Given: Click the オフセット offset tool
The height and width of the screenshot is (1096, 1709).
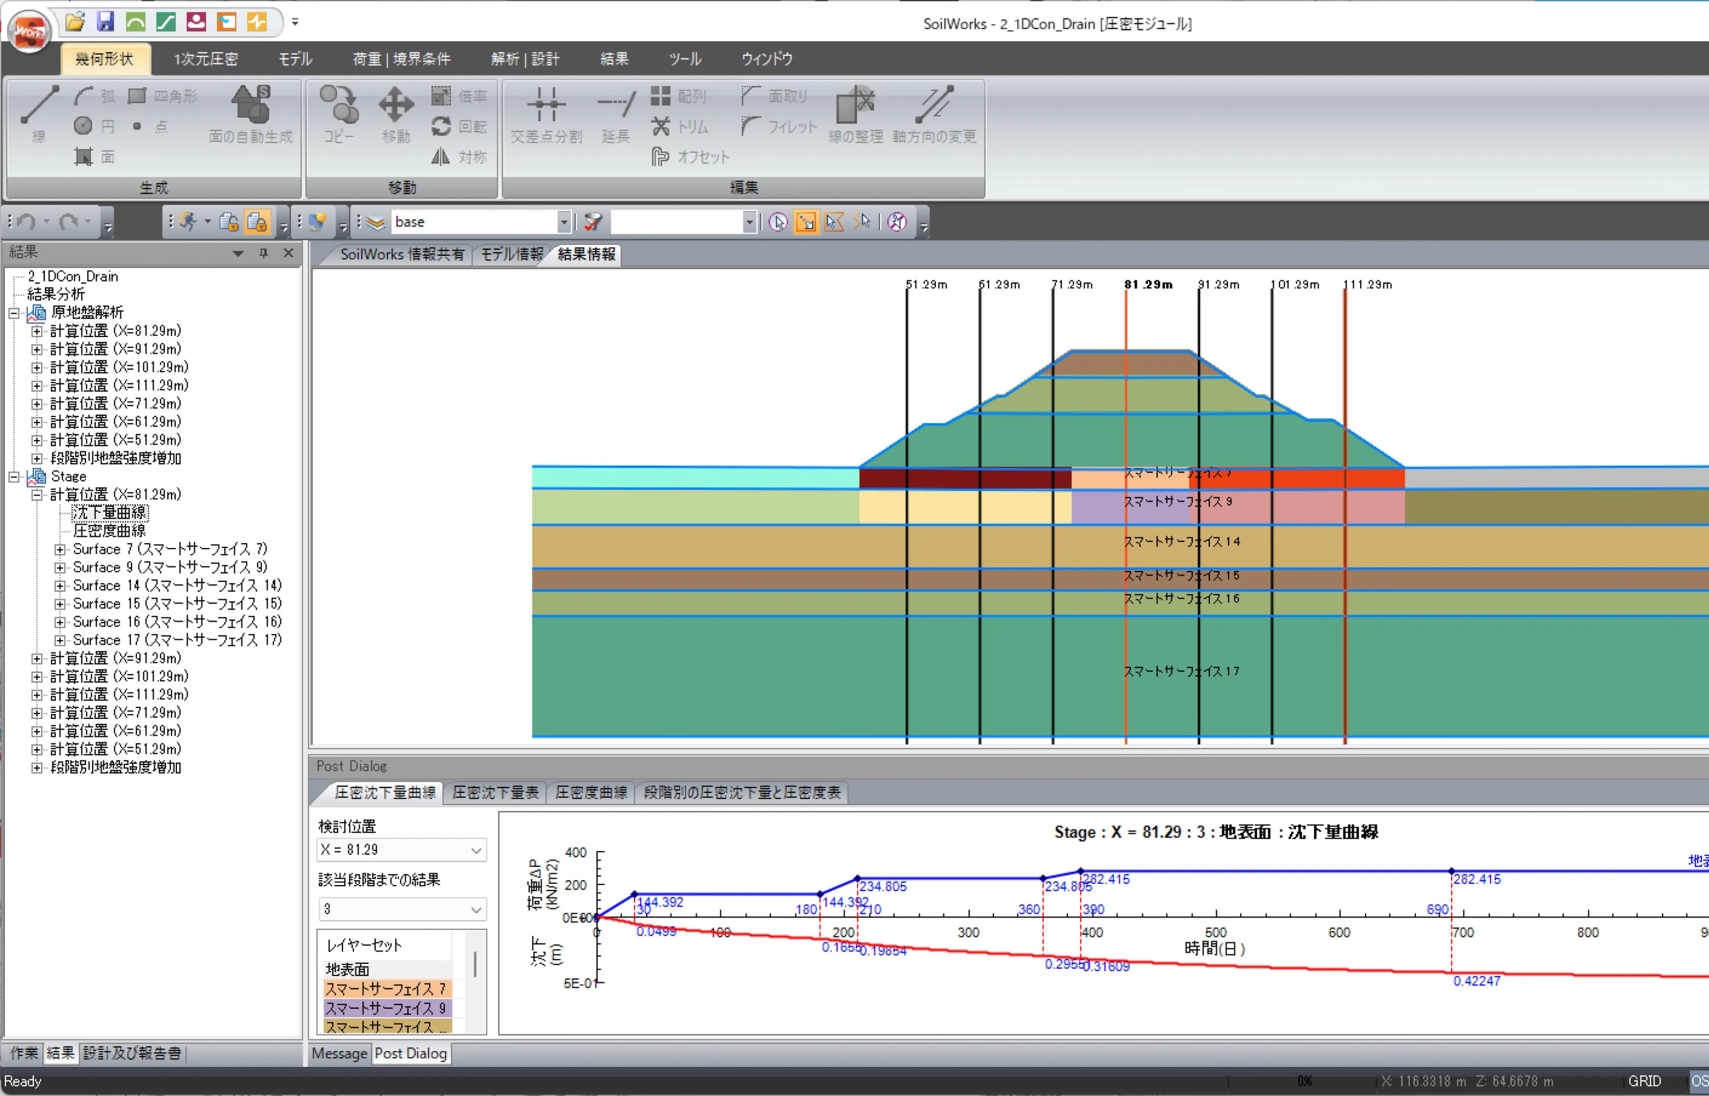Looking at the screenshot, I should [691, 157].
